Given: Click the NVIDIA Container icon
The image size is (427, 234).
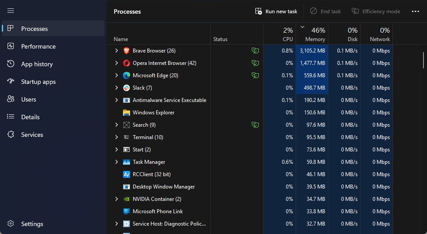Looking at the screenshot, I should pyautogui.click(x=127, y=199).
